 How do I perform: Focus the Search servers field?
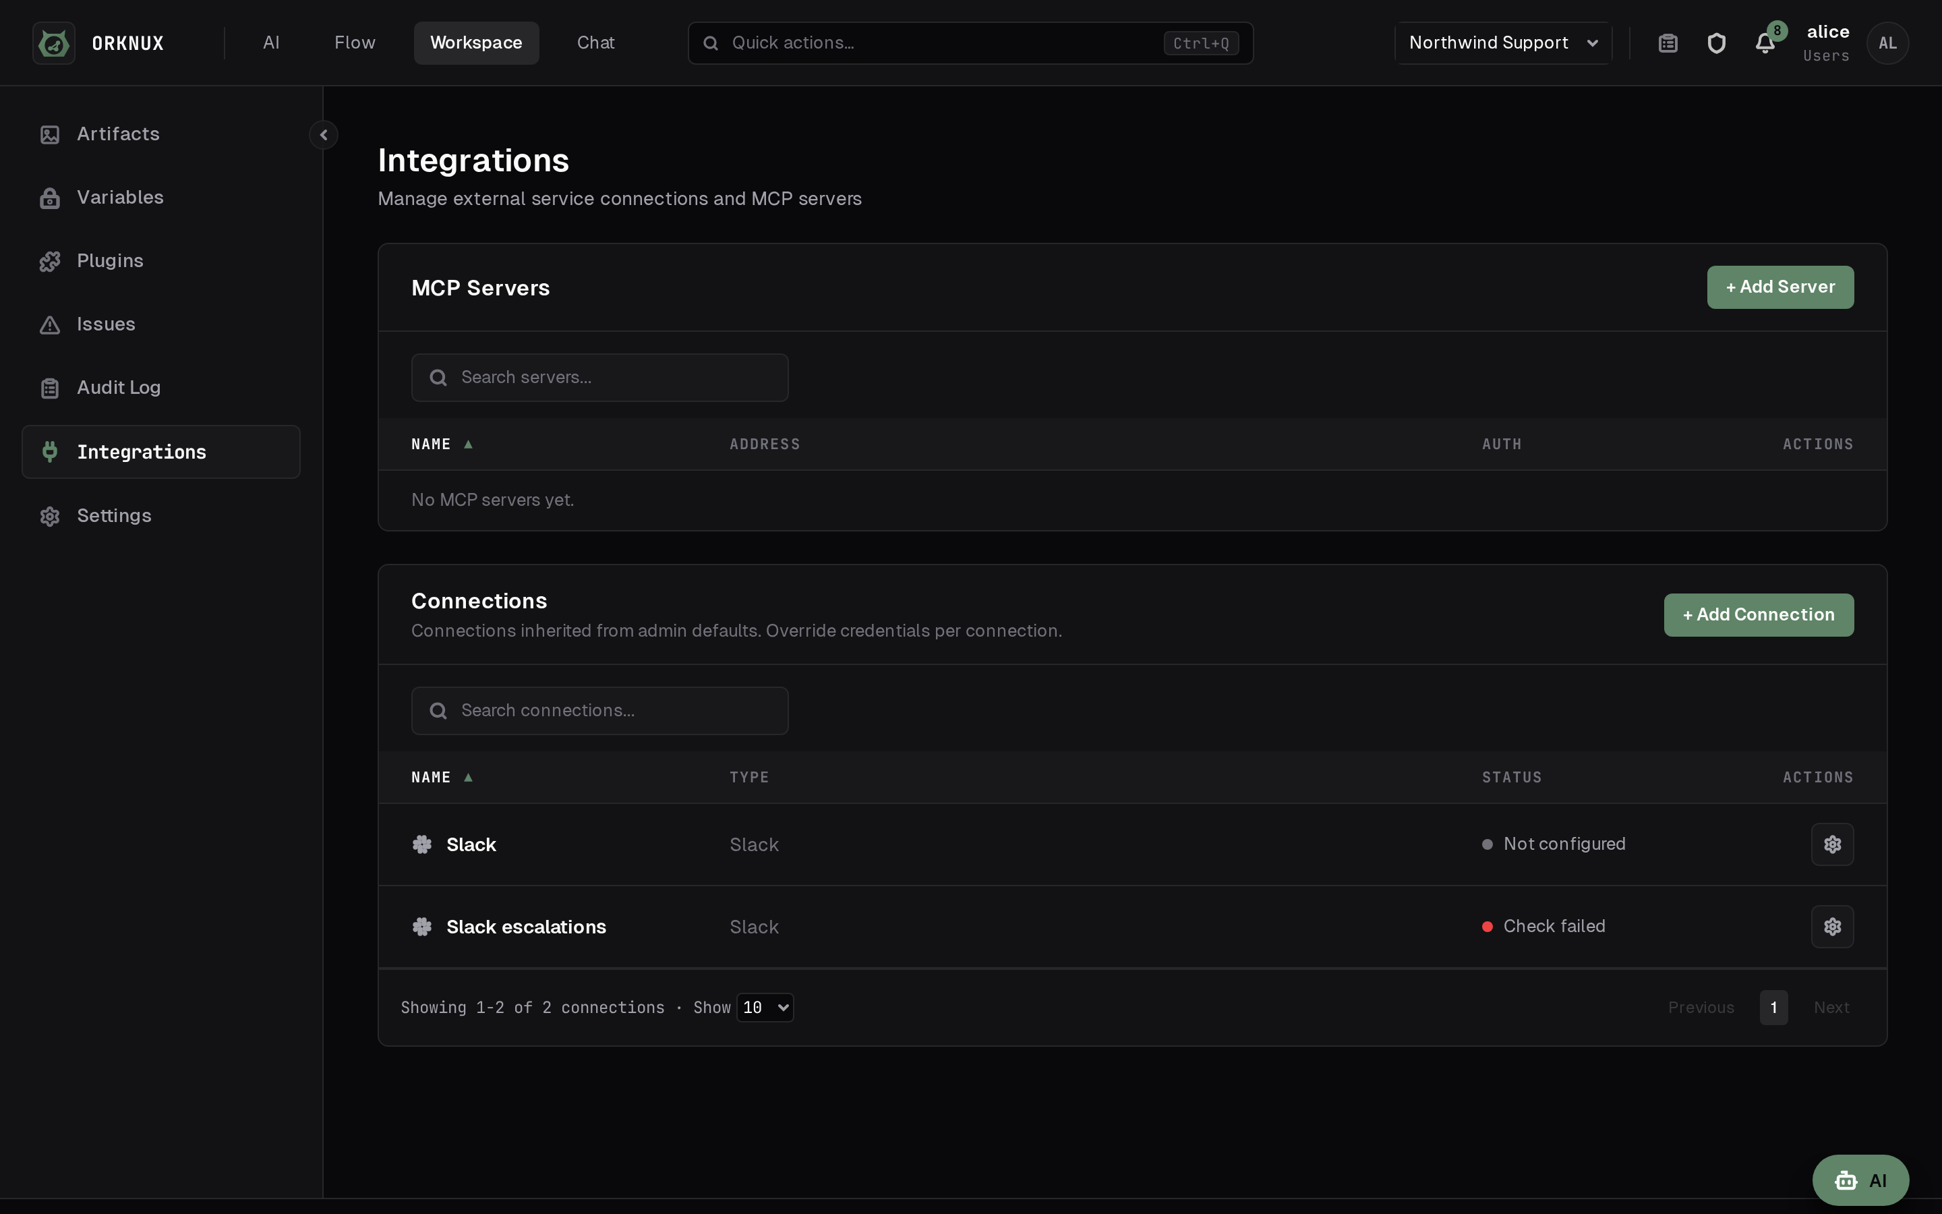click(x=599, y=378)
